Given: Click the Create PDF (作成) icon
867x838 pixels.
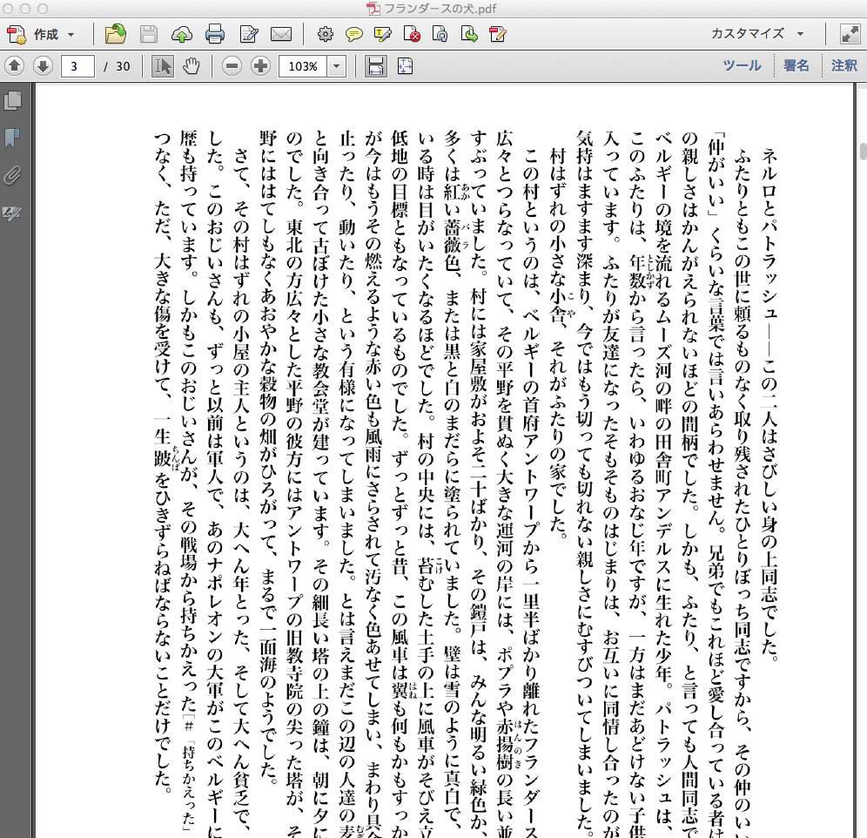Looking at the screenshot, I should tap(16, 34).
